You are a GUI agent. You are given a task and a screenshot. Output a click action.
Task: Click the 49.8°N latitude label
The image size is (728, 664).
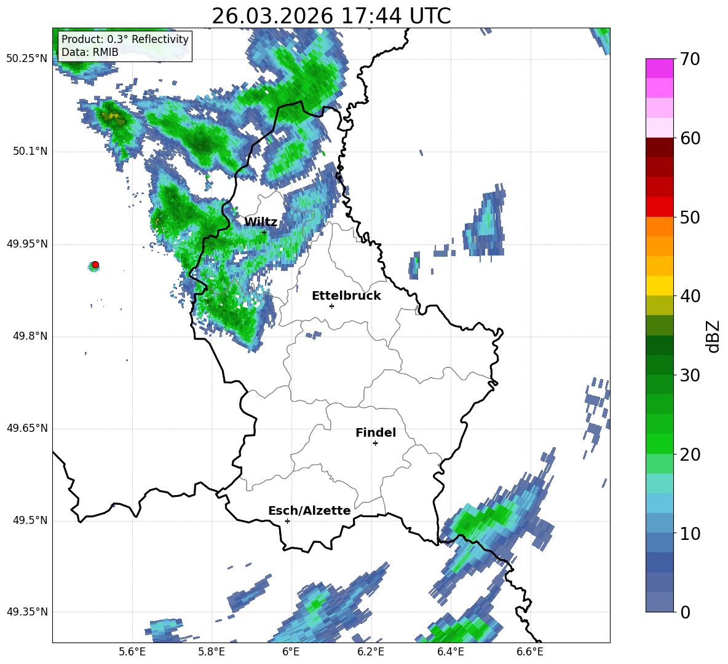pyautogui.click(x=30, y=336)
